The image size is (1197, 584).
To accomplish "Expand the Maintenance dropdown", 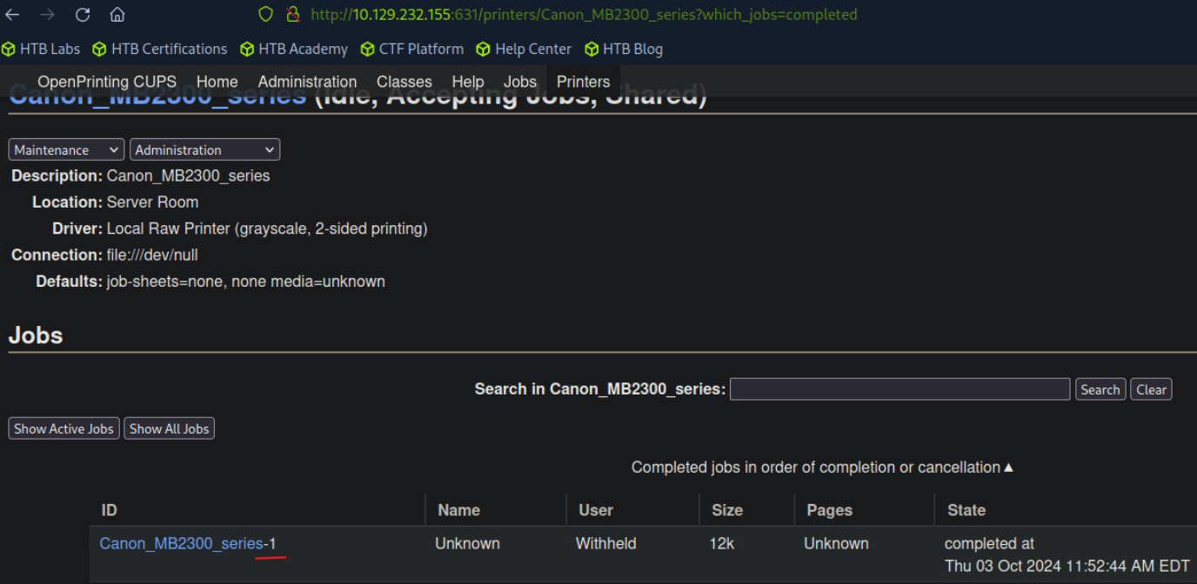I will [67, 149].
